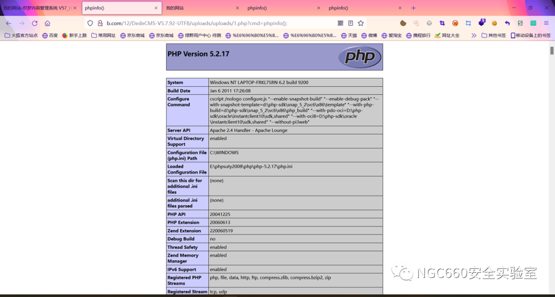
Task: Open the 天猫 bookmark
Action: pyautogui.click(x=349, y=35)
